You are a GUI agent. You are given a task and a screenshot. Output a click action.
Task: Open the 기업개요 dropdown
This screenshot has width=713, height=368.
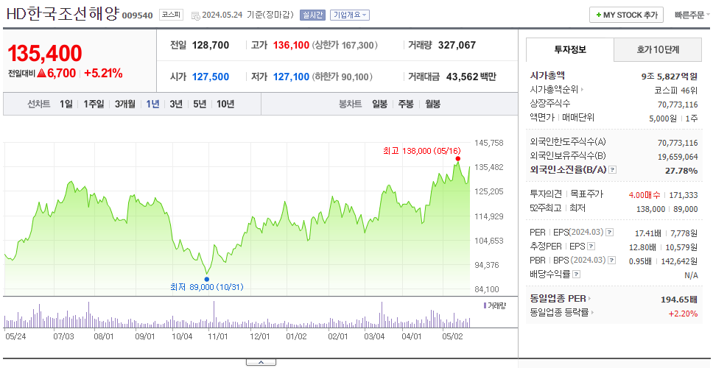point(349,15)
